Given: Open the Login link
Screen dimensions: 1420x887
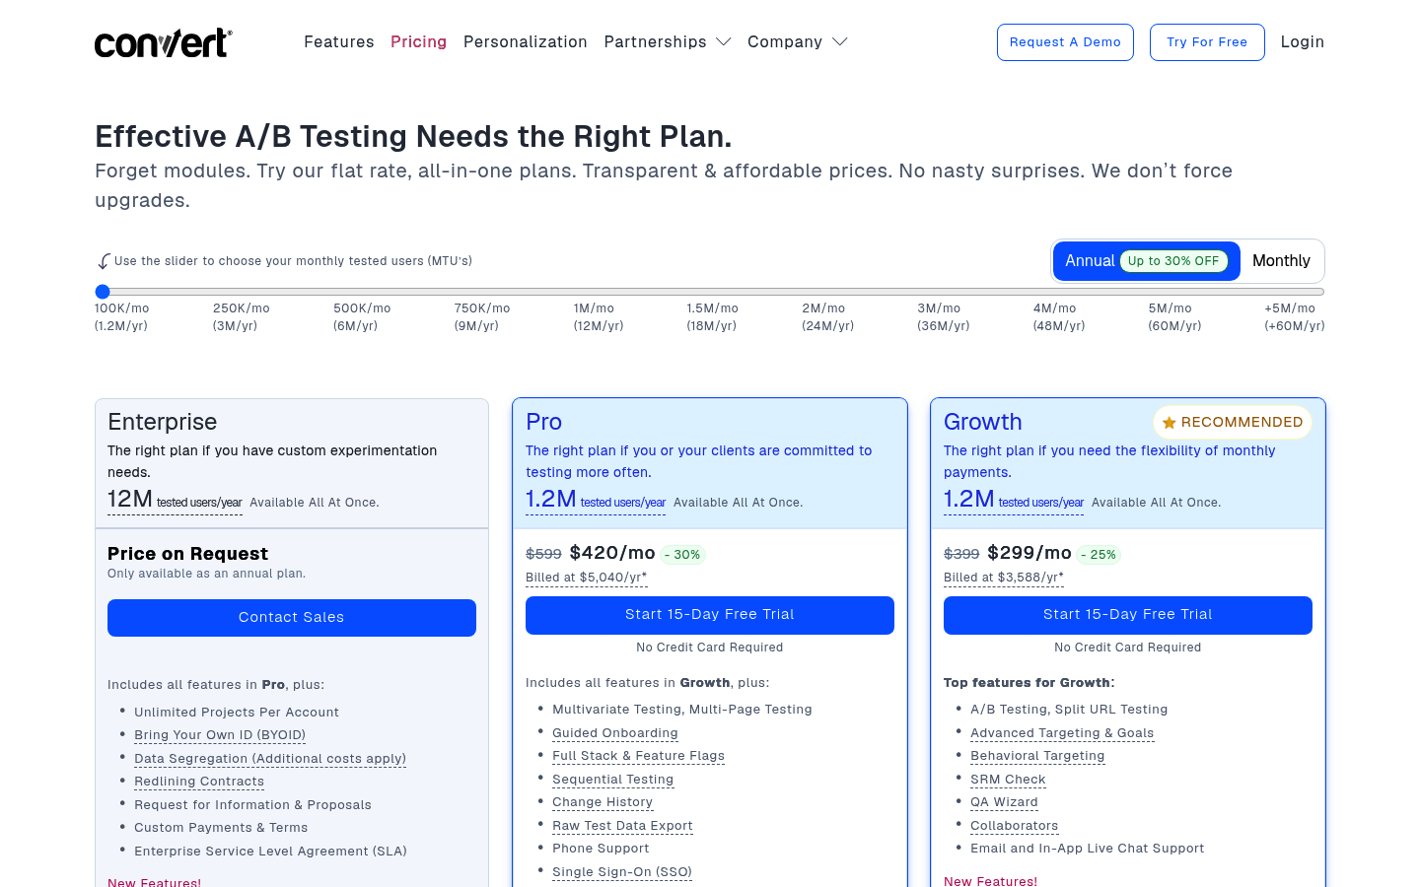Looking at the screenshot, I should pos(1303,42).
